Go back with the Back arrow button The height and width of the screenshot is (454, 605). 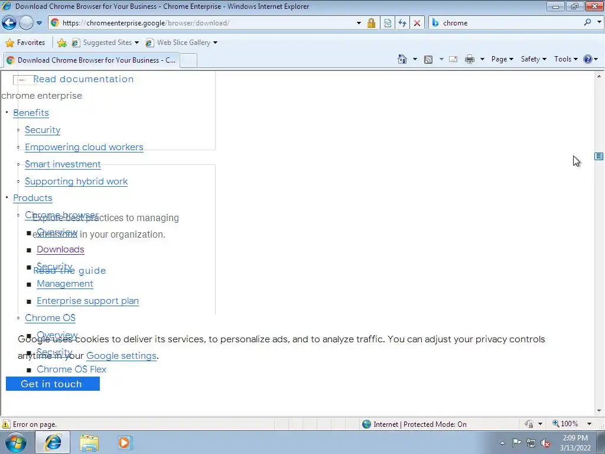[9, 23]
